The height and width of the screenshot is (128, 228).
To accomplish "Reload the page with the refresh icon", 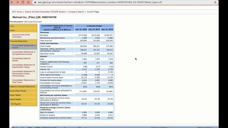I will coord(23,2).
